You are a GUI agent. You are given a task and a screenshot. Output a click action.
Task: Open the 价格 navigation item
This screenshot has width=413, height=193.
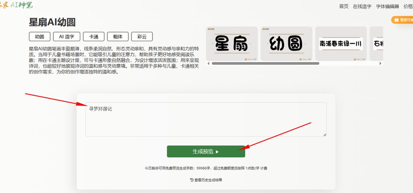(408, 6)
